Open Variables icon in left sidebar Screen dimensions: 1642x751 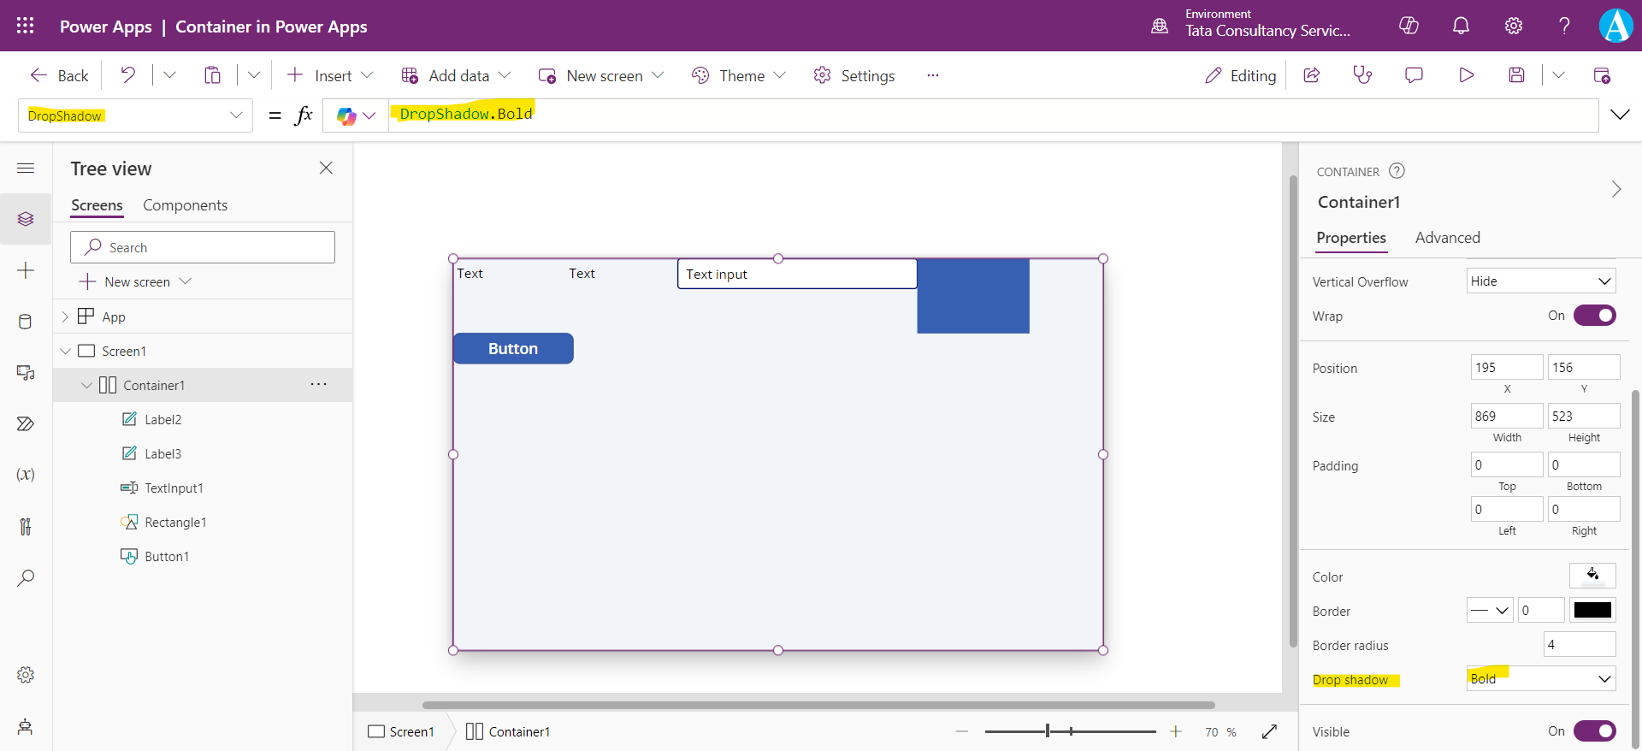click(x=26, y=475)
